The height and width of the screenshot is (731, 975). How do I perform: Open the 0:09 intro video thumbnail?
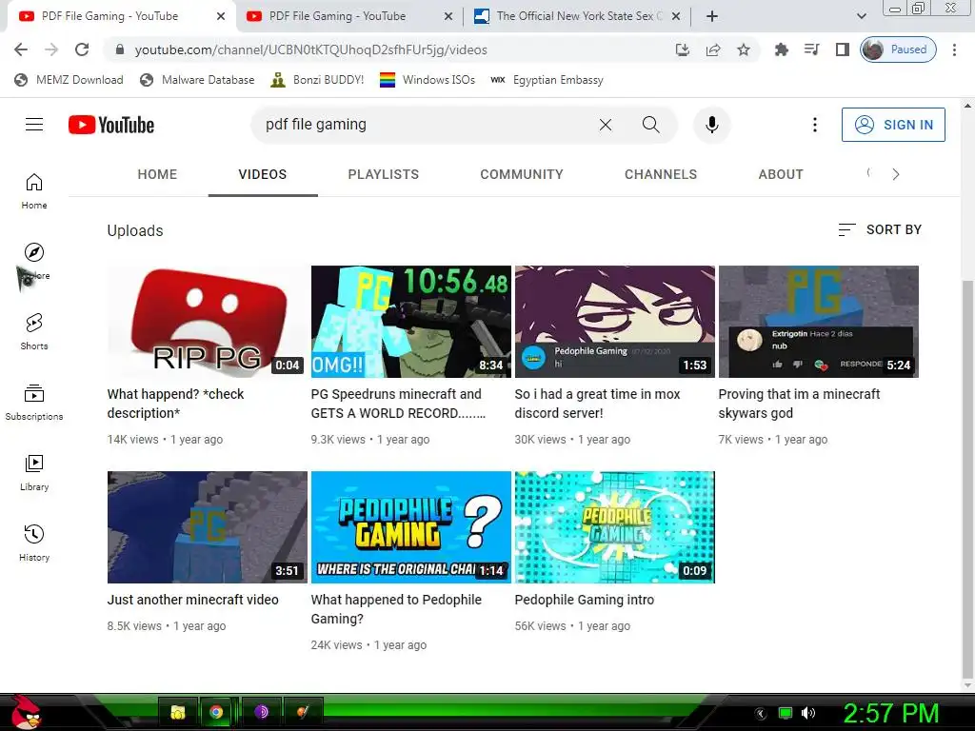click(615, 527)
